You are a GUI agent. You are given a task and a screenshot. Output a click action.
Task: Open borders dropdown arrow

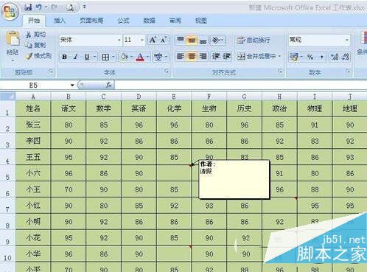[x=113, y=57]
